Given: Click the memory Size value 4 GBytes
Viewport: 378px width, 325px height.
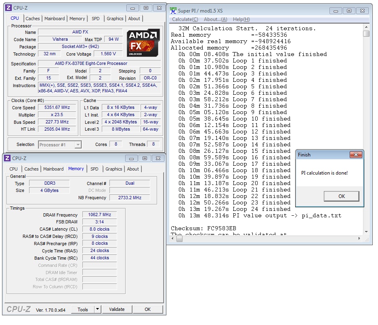Looking at the screenshot, I should pyautogui.click(x=49, y=190).
